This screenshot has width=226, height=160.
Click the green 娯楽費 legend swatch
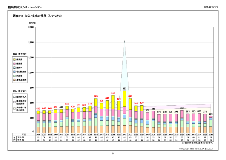pyautogui.click(x=14, y=75)
